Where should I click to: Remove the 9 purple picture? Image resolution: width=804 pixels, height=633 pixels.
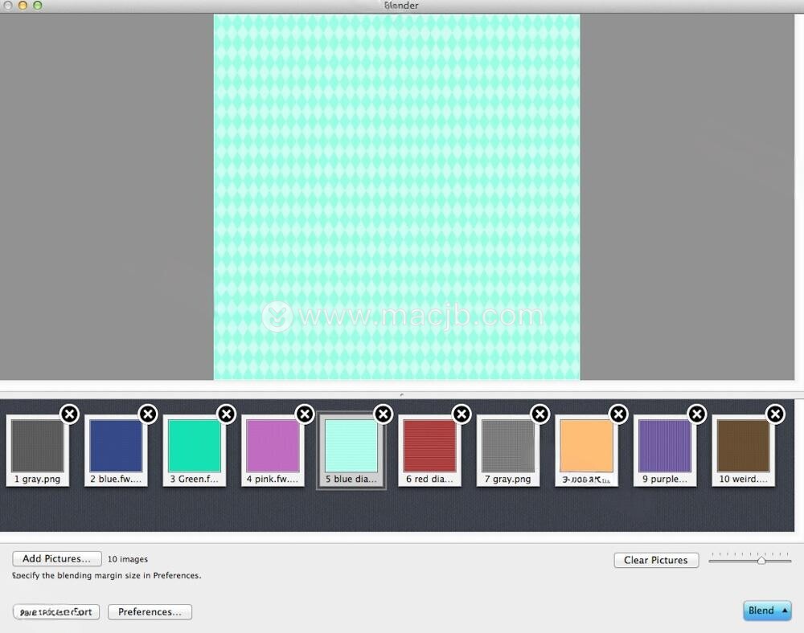pos(697,414)
